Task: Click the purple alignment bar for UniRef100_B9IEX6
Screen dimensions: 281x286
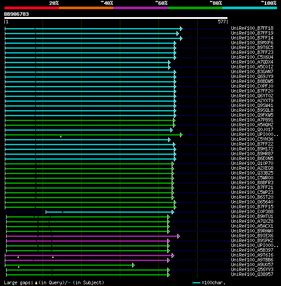Action: coord(92,236)
